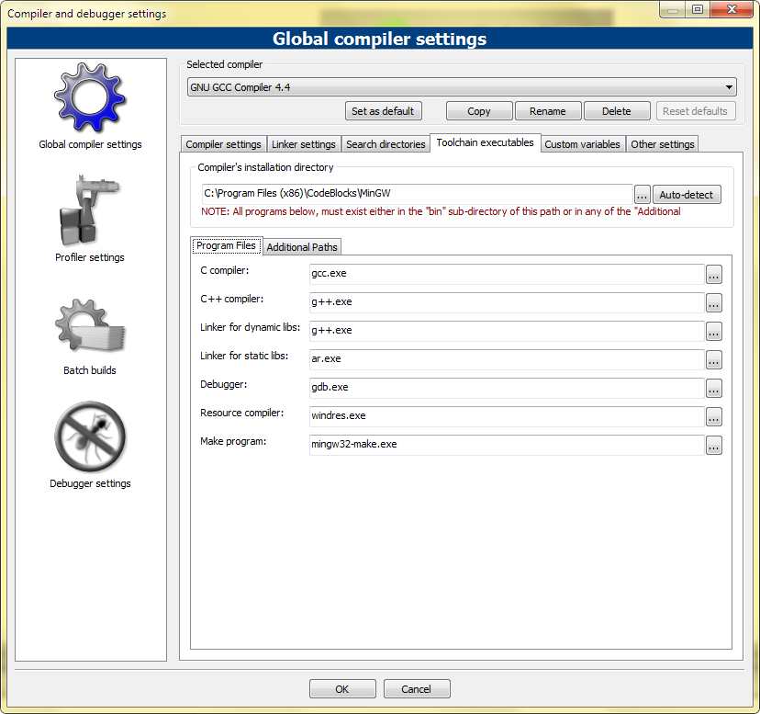Browse for compiler's installation directory
This screenshot has width=760, height=714.
642,195
